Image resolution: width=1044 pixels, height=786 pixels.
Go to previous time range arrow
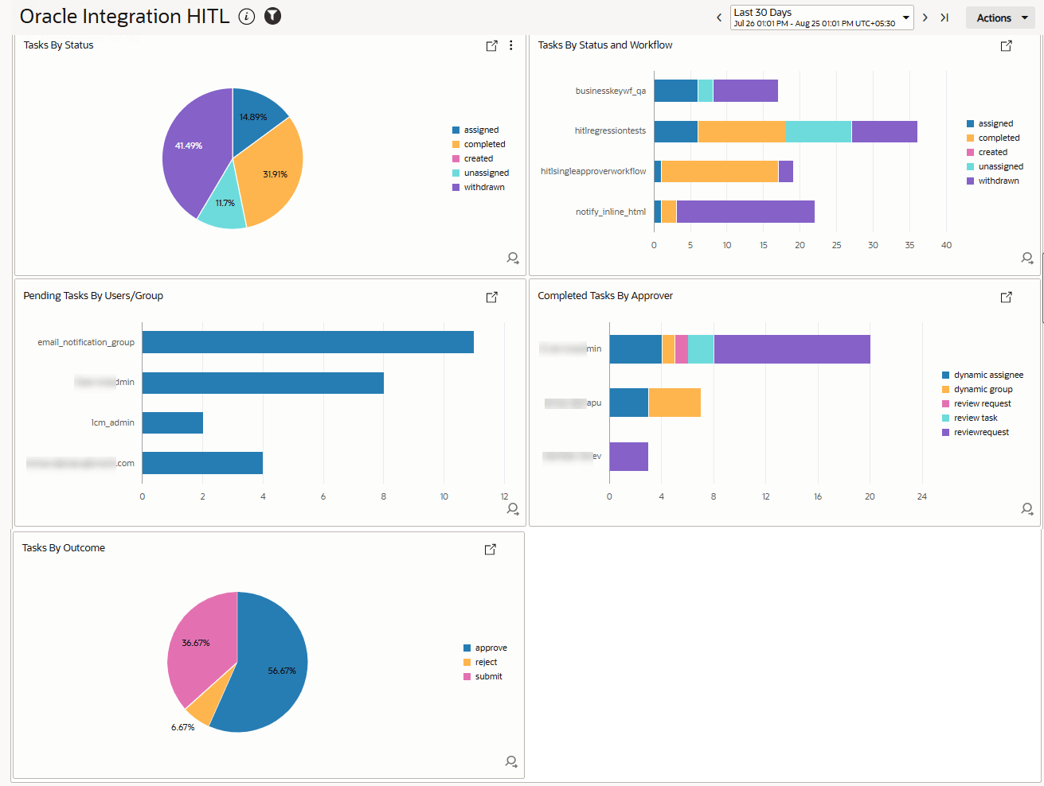point(719,18)
